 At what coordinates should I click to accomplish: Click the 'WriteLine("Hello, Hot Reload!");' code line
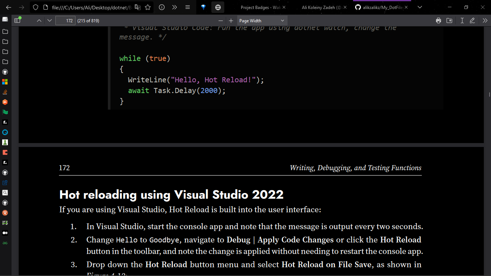click(196, 80)
